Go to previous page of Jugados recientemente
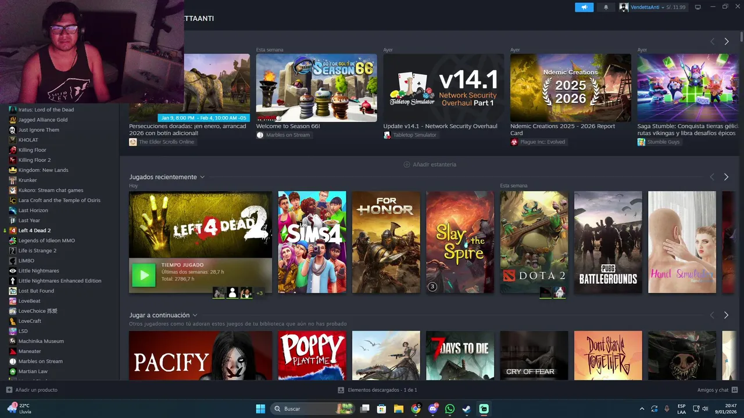Viewport: 744px width, 418px height. pyautogui.click(x=712, y=177)
